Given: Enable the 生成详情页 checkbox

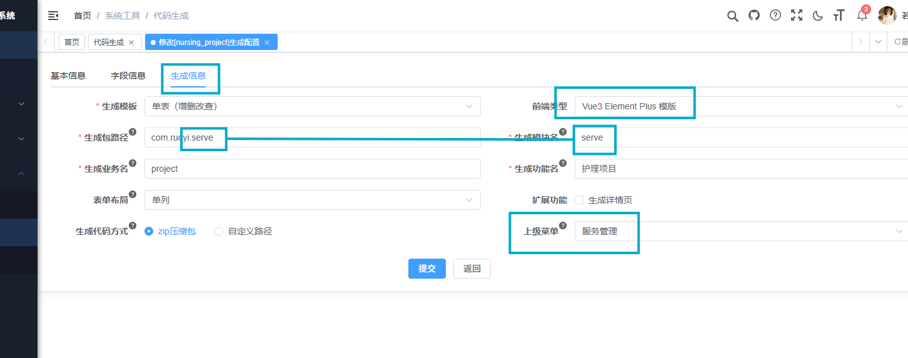Looking at the screenshot, I should (579, 200).
